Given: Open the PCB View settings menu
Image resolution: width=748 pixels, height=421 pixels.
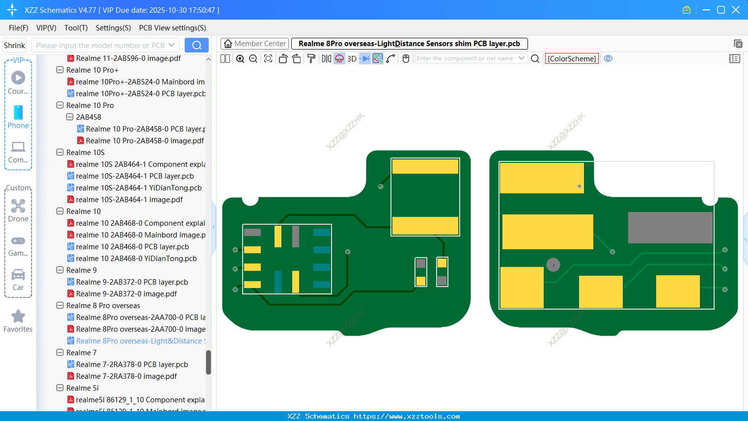Looking at the screenshot, I should (172, 28).
